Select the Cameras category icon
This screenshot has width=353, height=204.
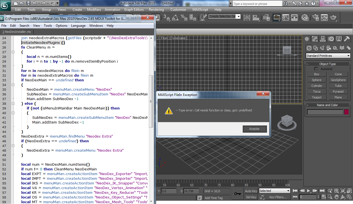click(329, 48)
